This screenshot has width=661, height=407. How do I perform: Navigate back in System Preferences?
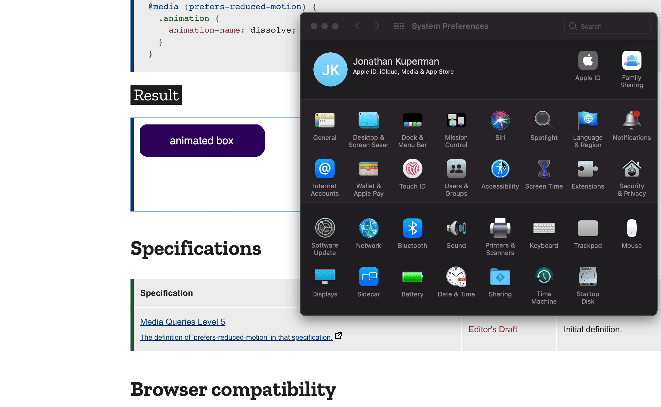click(358, 26)
